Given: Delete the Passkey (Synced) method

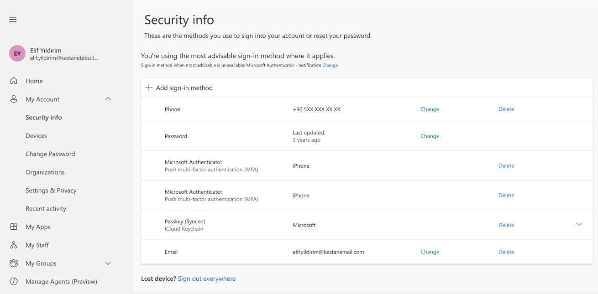Looking at the screenshot, I should tap(506, 225).
